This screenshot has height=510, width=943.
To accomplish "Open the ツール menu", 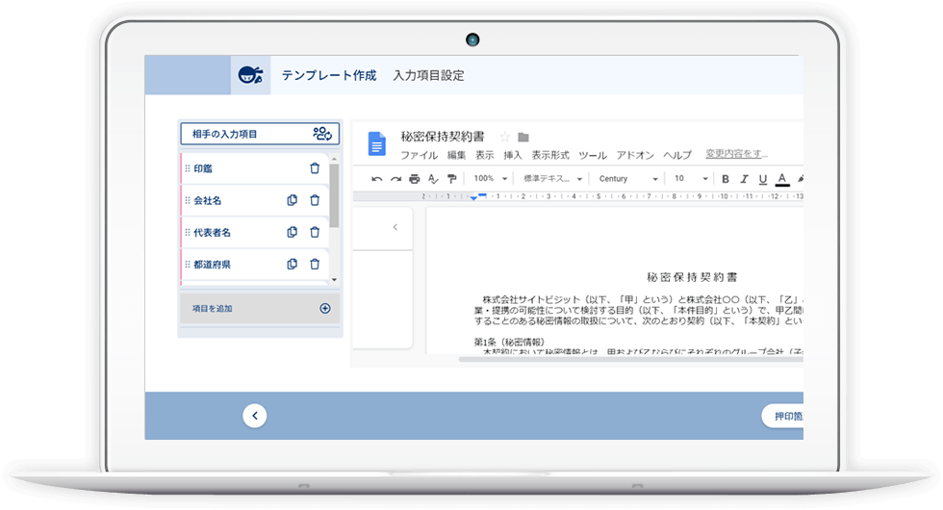I will (593, 155).
